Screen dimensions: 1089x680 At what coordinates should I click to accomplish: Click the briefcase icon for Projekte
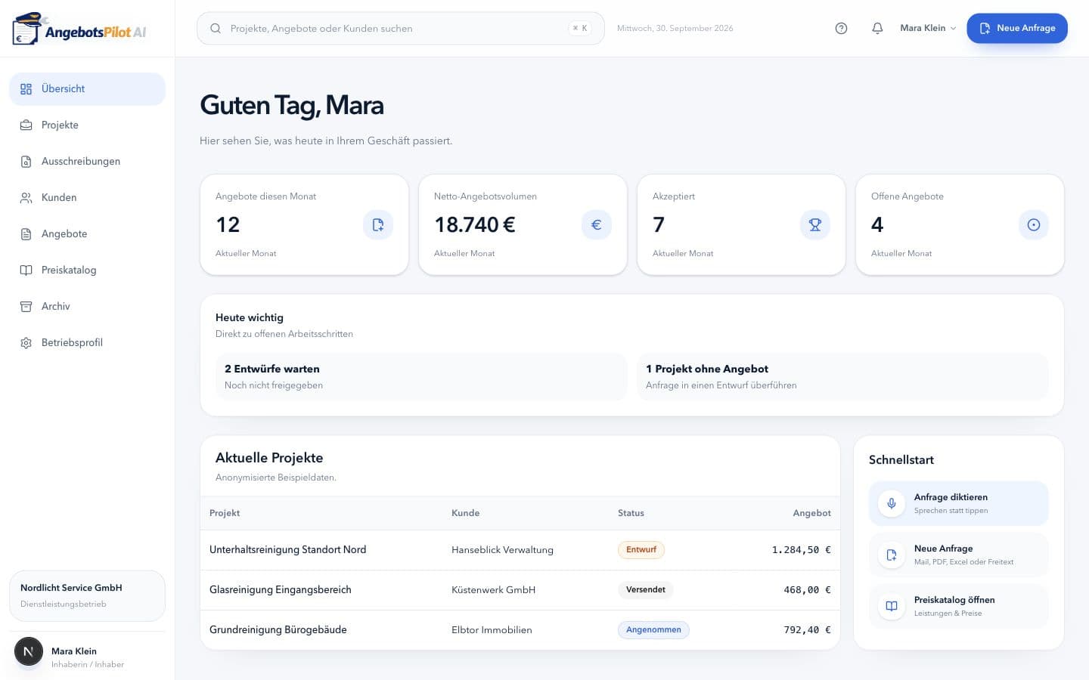tap(26, 125)
